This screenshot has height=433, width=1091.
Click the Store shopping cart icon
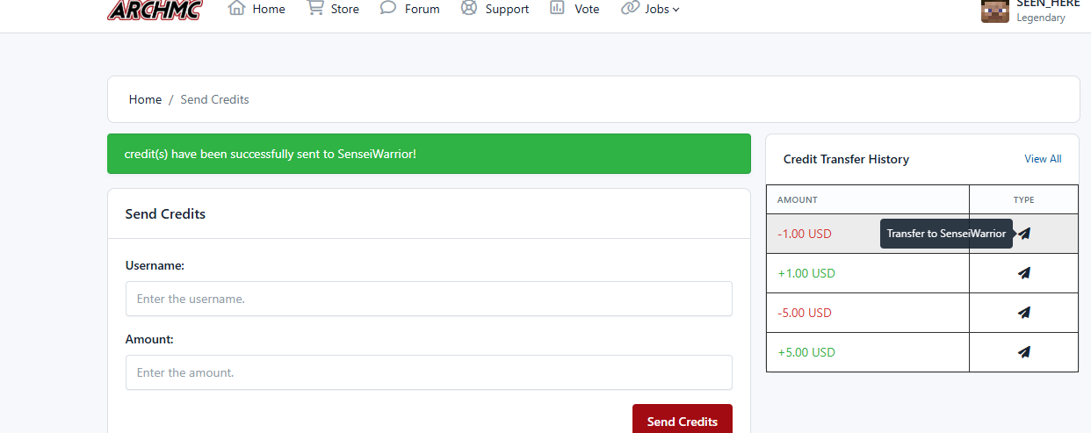[x=314, y=8]
